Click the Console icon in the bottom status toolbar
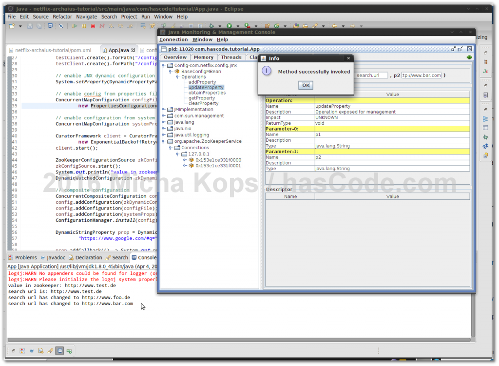This screenshot has width=499, height=366. pos(59,350)
